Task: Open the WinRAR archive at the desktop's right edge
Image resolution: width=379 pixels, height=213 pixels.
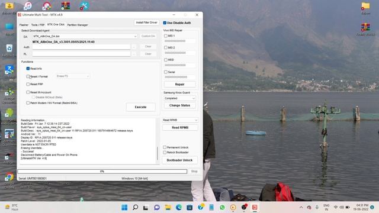Action: [365, 27]
